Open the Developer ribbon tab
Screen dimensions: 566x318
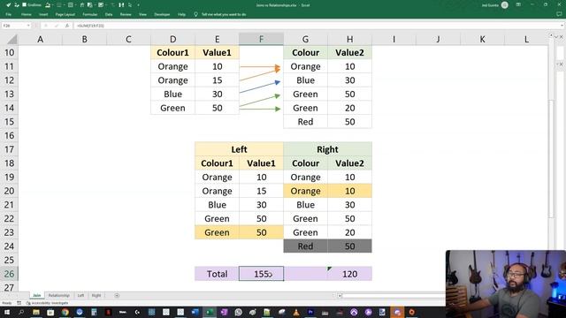point(162,14)
